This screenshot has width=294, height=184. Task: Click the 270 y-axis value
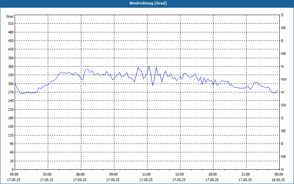(11, 92)
